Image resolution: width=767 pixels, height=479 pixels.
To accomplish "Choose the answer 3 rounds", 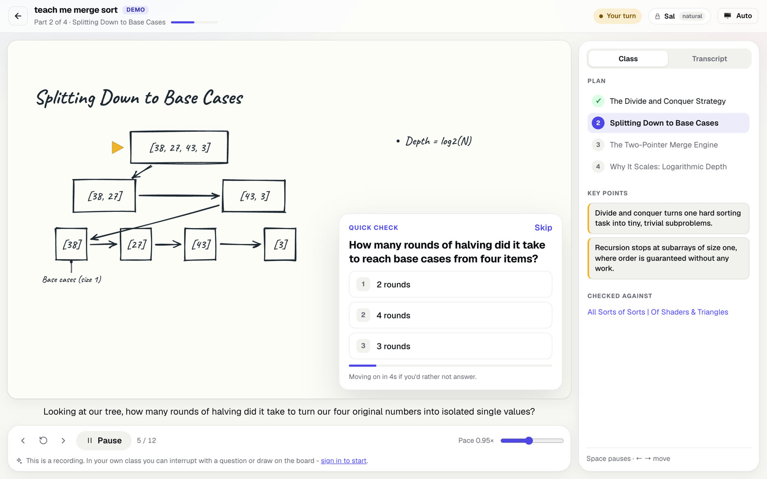I will pyautogui.click(x=450, y=346).
